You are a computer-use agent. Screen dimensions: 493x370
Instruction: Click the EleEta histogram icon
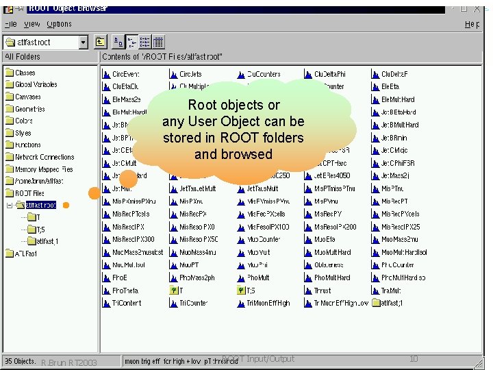coord(375,86)
